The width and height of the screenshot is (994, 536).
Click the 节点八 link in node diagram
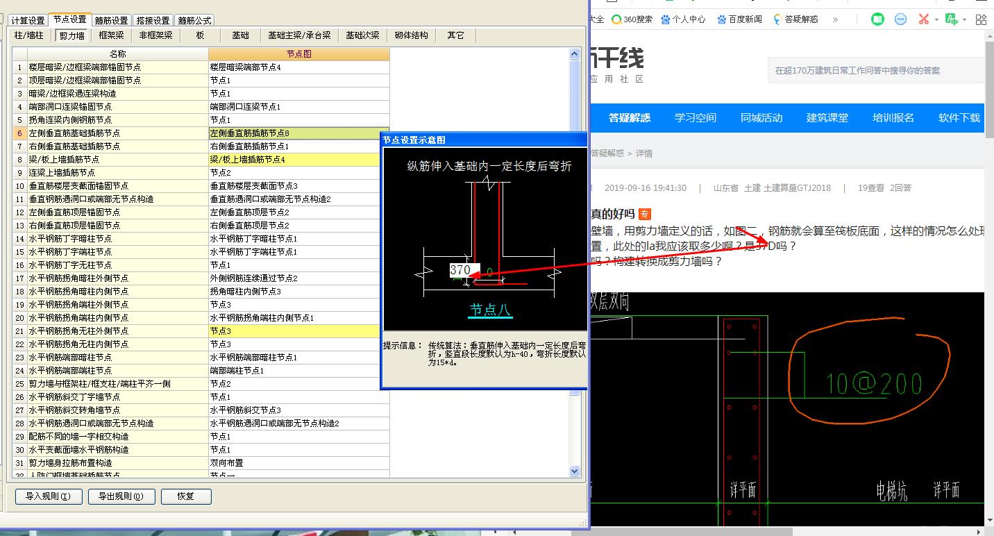(491, 310)
